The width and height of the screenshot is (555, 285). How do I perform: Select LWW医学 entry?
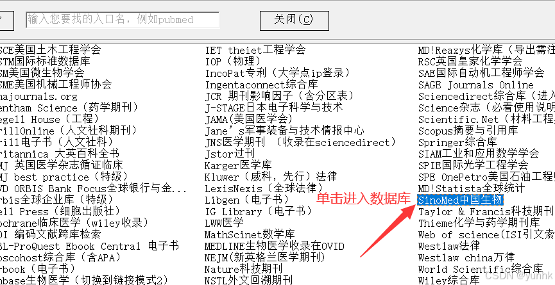click(224, 223)
